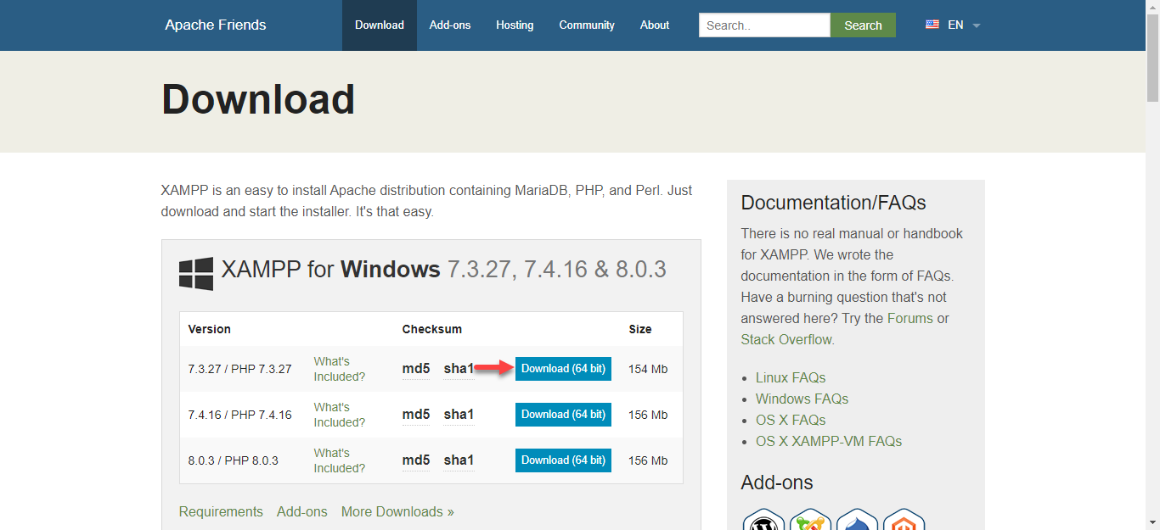Focus the Search input field
This screenshot has height=530, width=1160.
(x=764, y=25)
